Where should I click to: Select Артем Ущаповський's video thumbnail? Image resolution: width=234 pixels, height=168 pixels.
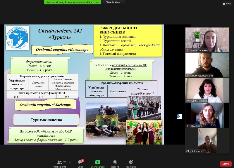[x=207, y=65]
